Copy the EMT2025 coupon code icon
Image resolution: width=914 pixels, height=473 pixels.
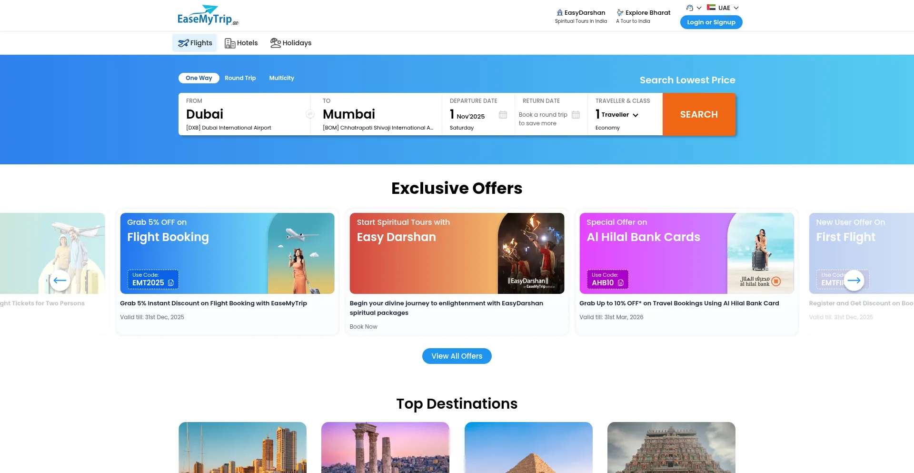click(171, 283)
